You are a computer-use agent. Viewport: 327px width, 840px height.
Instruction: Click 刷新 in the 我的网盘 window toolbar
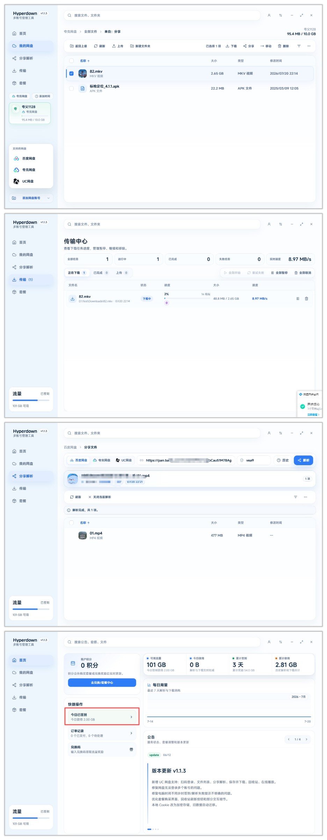(100, 46)
